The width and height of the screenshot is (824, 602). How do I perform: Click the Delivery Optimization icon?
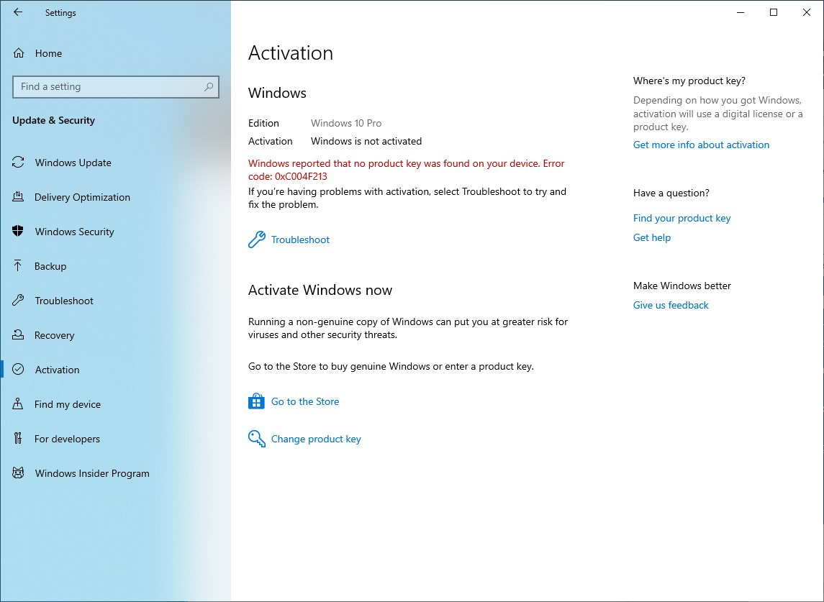18,197
